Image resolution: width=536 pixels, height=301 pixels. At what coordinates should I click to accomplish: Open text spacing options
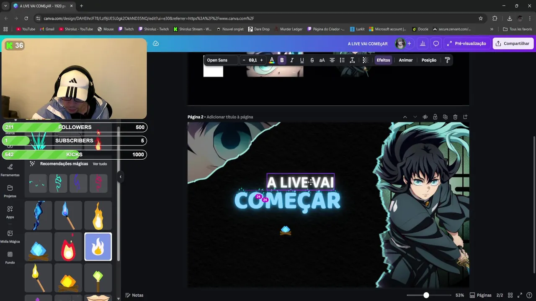click(x=352, y=60)
